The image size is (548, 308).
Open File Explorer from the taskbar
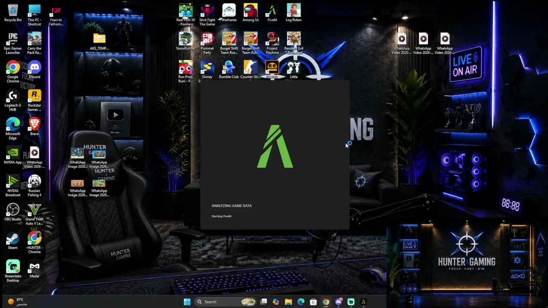(x=289, y=302)
